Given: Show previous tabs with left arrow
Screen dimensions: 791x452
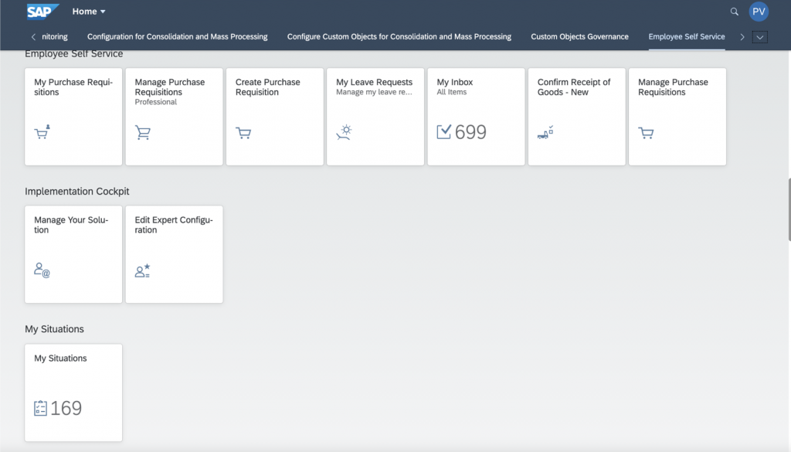Looking at the screenshot, I should tap(33, 37).
